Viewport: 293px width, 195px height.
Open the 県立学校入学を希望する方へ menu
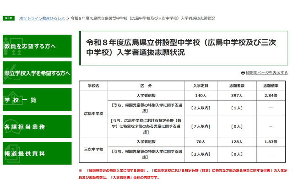(37, 73)
